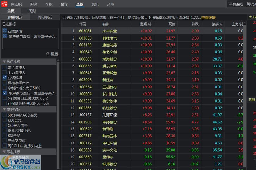Image resolution: width=256 pixels, height=170 pixels.
Task: Open the 自选股 menu tab
Action: click(16, 4)
